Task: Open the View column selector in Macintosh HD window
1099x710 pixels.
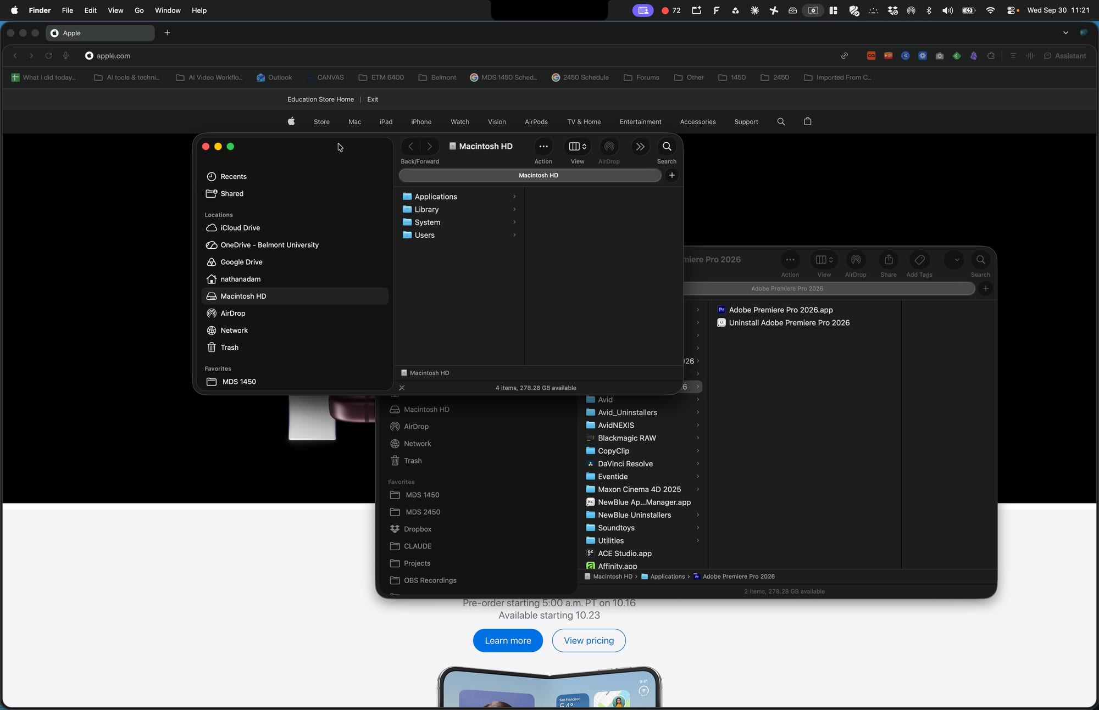Action: (x=577, y=146)
